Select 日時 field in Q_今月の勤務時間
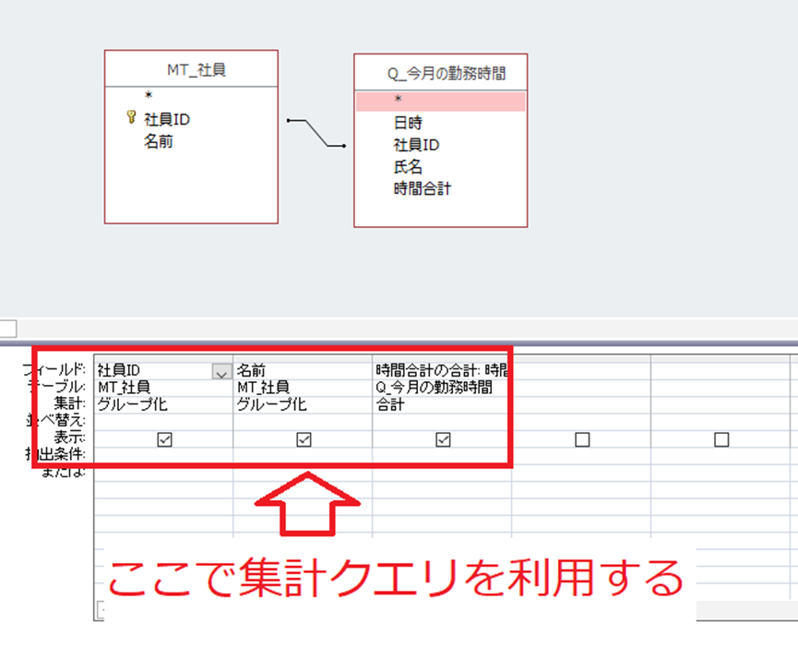This screenshot has height=671, width=798. click(408, 123)
